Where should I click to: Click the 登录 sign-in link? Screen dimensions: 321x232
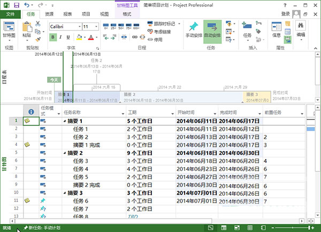[285, 14]
